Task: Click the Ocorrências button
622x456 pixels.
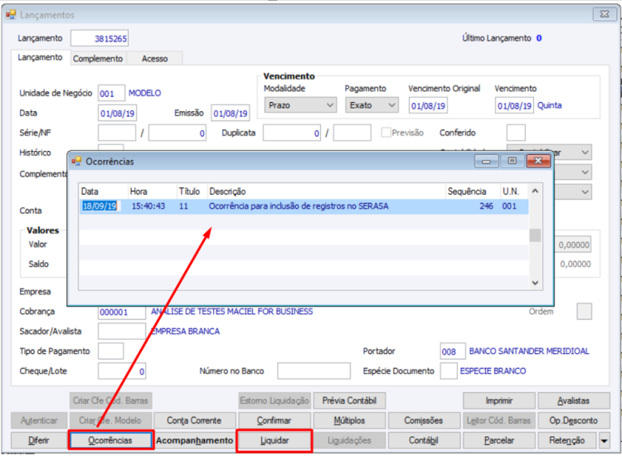Action: (x=110, y=440)
